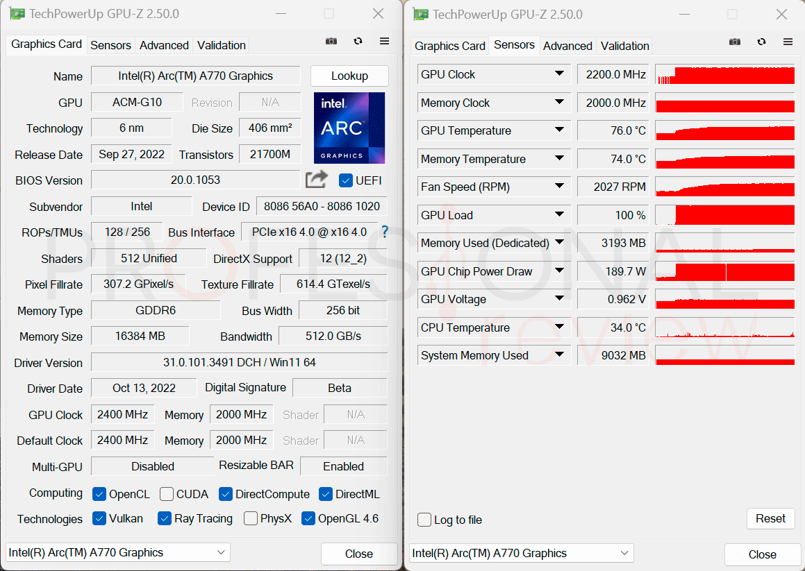
Task: Click the Device ID value 8086 56A0
Action: tap(322, 206)
